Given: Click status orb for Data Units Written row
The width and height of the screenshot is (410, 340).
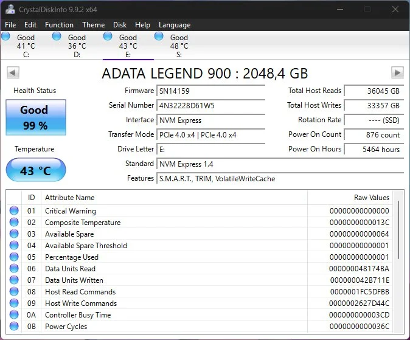Looking at the screenshot, I should [14, 280].
